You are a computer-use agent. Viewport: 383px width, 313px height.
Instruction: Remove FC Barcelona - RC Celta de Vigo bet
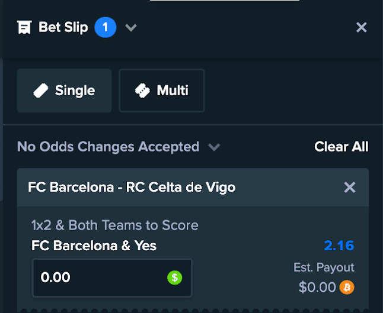[x=350, y=188]
